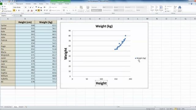Click the Name Box showing Chart 2
The width and height of the screenshot is (196, 110).
(x=6, y=16)
